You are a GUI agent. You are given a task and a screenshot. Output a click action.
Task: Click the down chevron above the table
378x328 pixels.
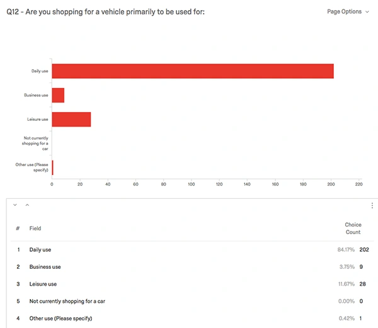15,205
